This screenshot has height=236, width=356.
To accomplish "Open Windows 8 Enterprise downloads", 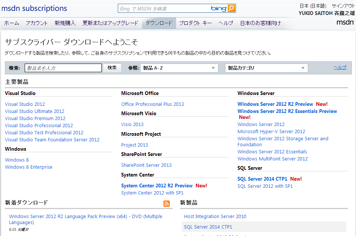I will click(28, 167).
